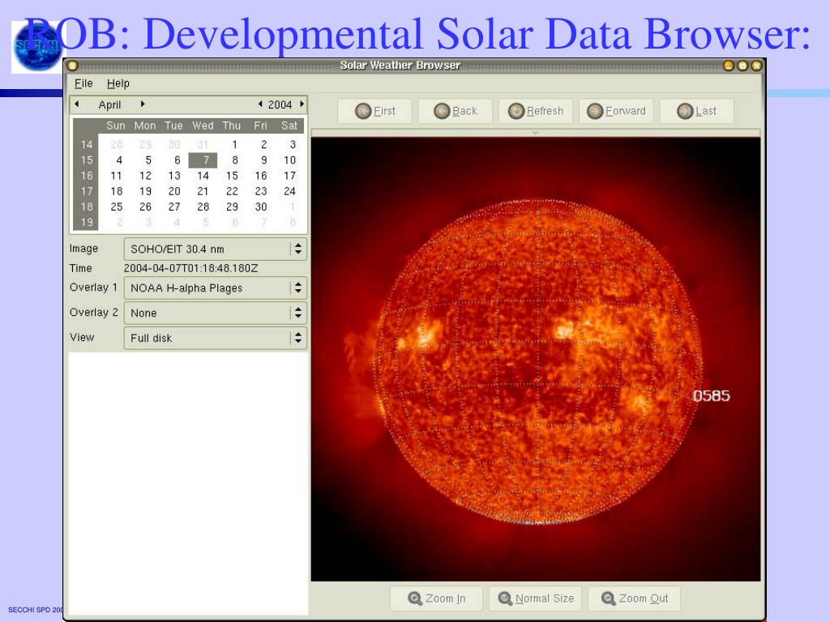Click the First navigation button
Image resolution: width=830 pixels, height=622 pixels.
374,111
